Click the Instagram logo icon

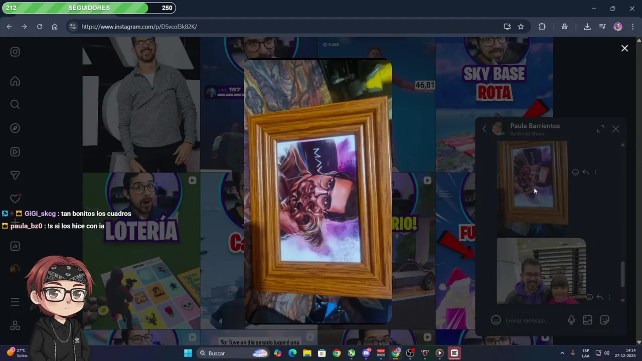point(15,52)
